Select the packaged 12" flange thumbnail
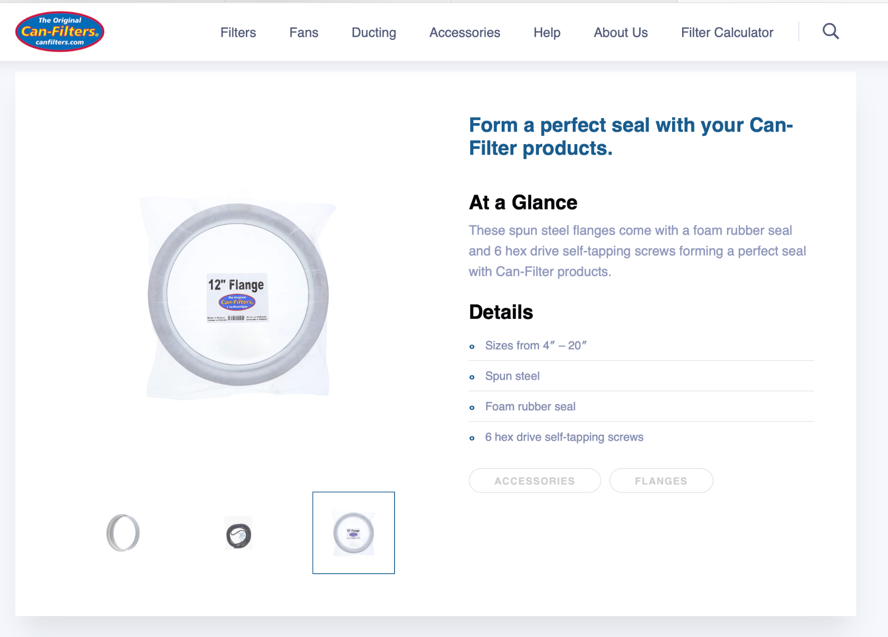The width and height of the screenshot is (888, 637). pyautogui.click(x=354, y=533)
